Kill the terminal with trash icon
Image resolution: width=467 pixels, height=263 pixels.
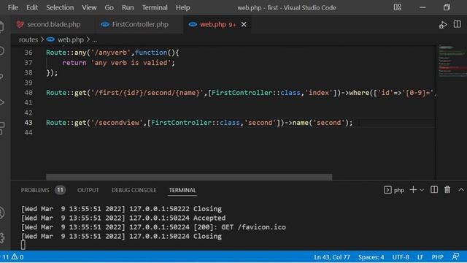447,190
